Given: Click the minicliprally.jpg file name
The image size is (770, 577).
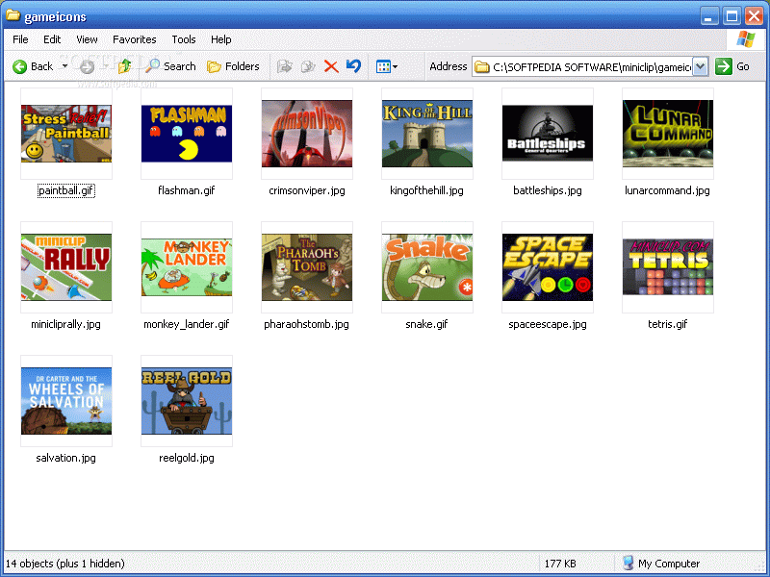Looking at the screenshot, I should [65, 324].
